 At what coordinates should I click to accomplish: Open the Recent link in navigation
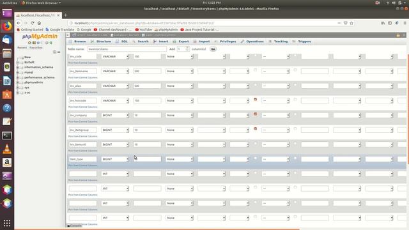pos(22,47)
